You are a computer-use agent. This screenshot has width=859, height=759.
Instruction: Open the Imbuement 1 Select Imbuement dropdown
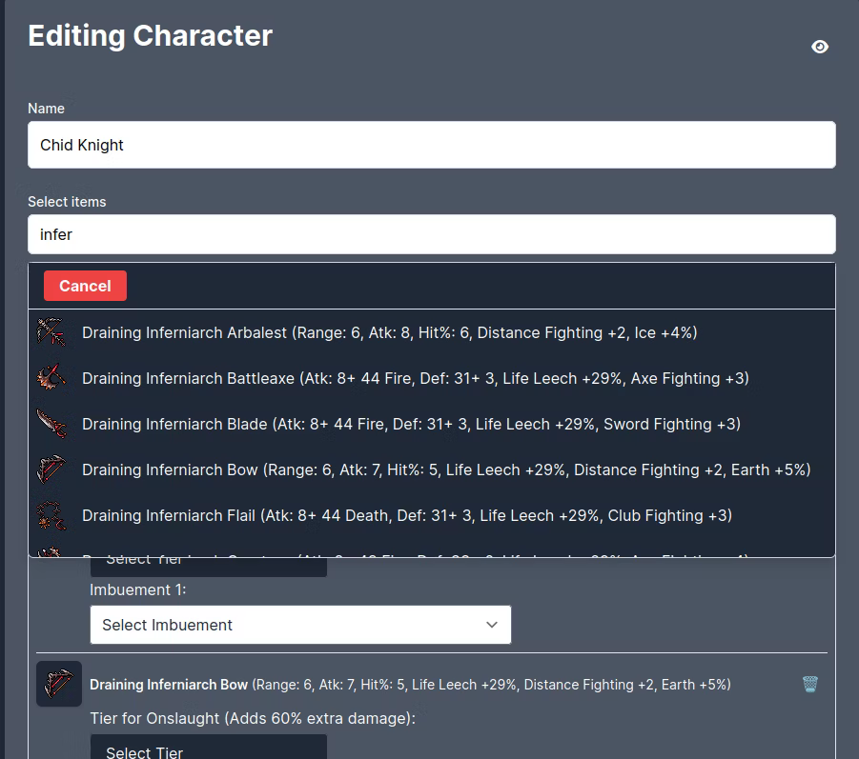pos(300,625)
